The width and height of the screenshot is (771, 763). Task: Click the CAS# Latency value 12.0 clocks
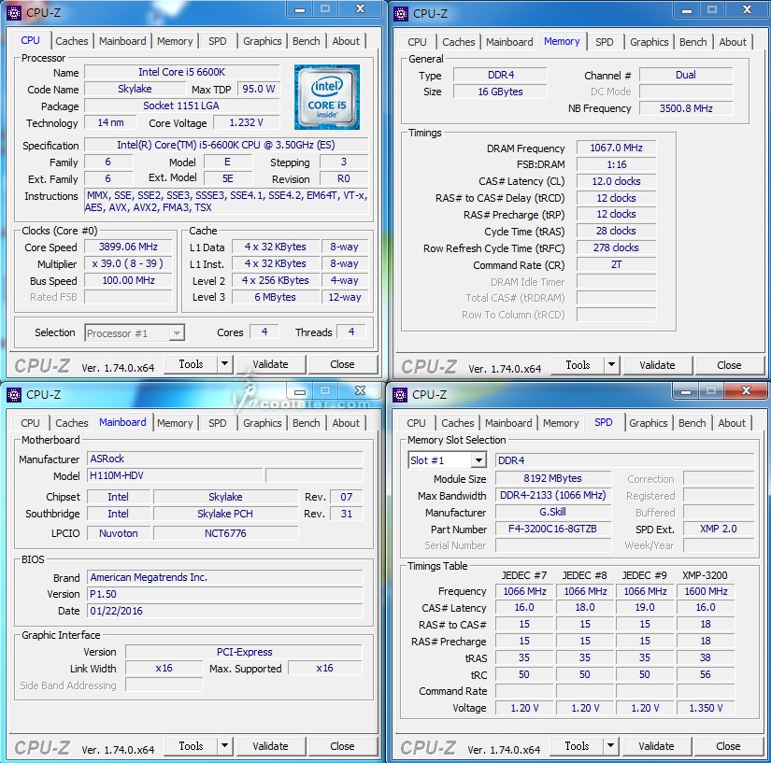(616, 181)
